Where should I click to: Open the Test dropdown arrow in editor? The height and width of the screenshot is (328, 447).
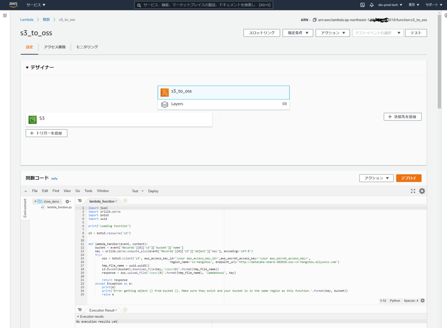143,191
